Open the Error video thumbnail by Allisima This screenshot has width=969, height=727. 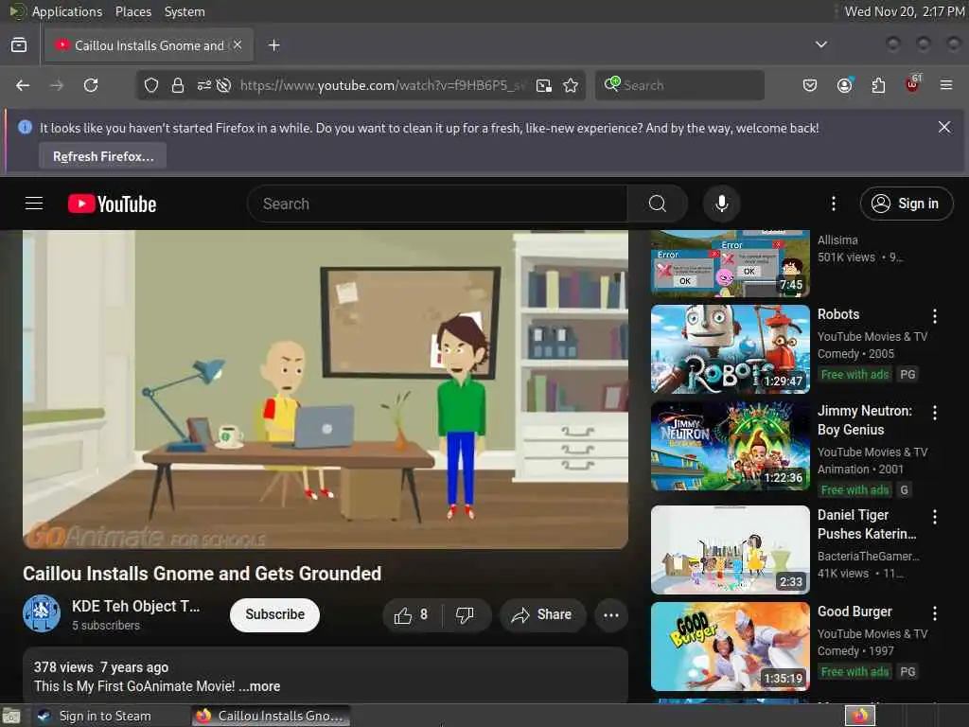(x=730, y=264)
